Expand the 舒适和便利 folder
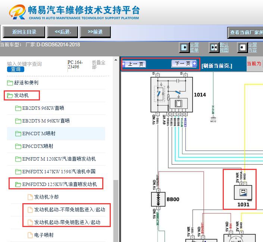The image size is (263, 242). point(26,83)
